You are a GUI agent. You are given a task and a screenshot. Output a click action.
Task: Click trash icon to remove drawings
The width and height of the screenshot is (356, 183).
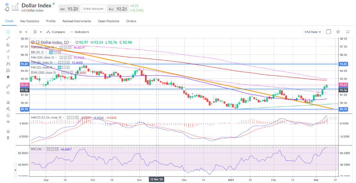pos(8,138)
